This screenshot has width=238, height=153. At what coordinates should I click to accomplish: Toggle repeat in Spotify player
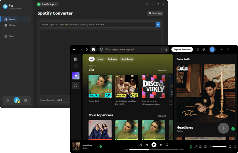coord(167,145)
